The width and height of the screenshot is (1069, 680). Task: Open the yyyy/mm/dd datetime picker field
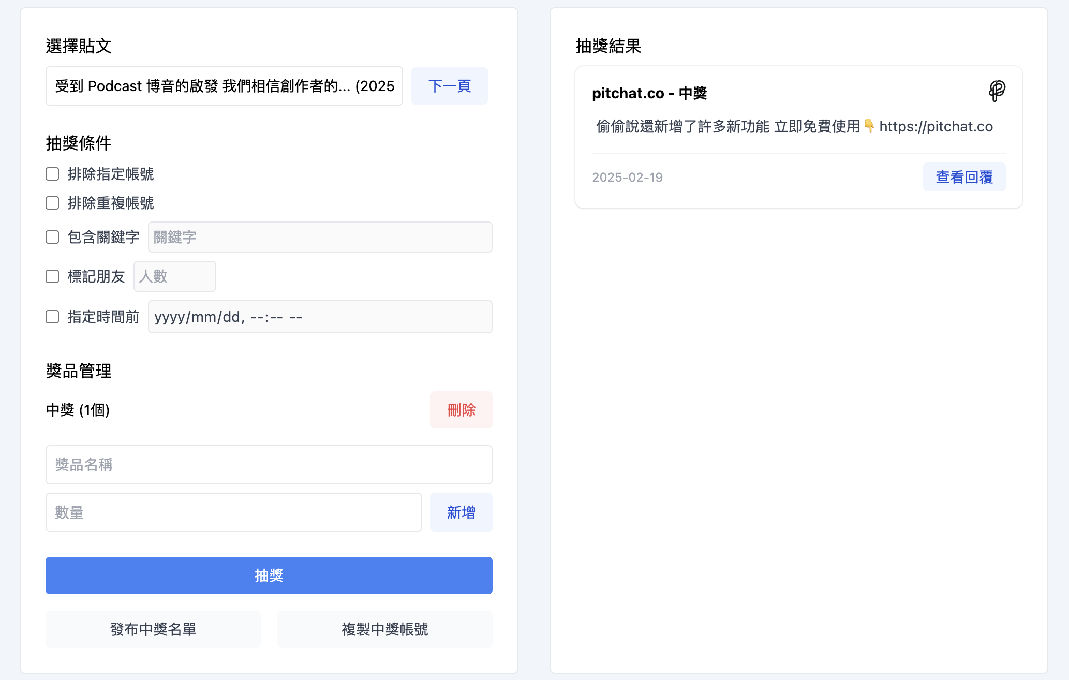pos(320,317)
